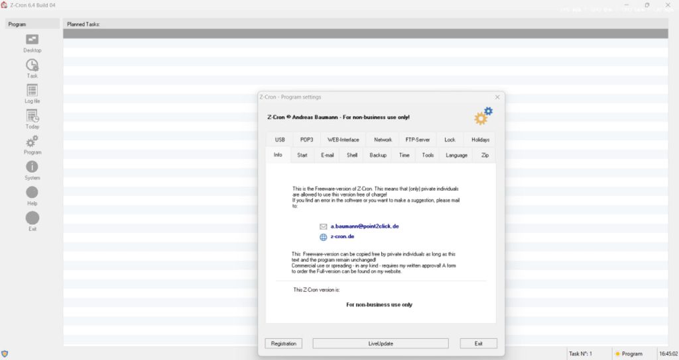Open the Log file icon
The width and height of the screenshot is (679, 360).
pos(32,90)
